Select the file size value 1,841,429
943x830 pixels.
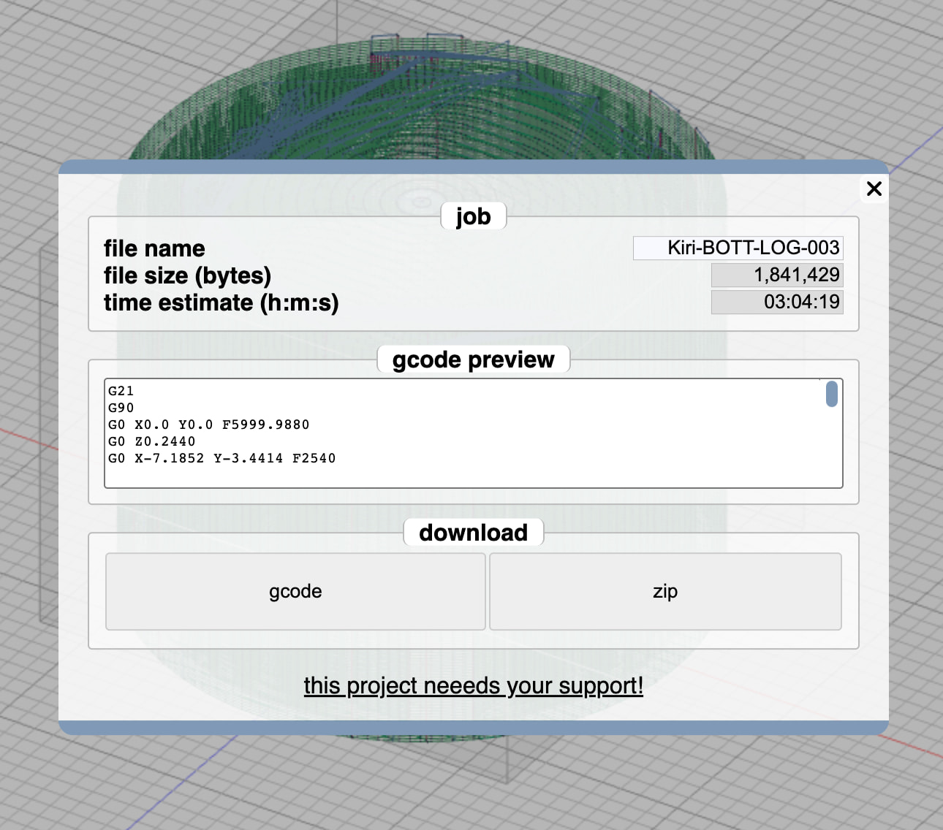[777, 275]
